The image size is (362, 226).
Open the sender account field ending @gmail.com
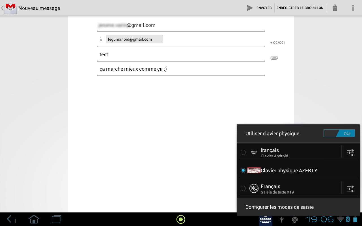(181, 25)
